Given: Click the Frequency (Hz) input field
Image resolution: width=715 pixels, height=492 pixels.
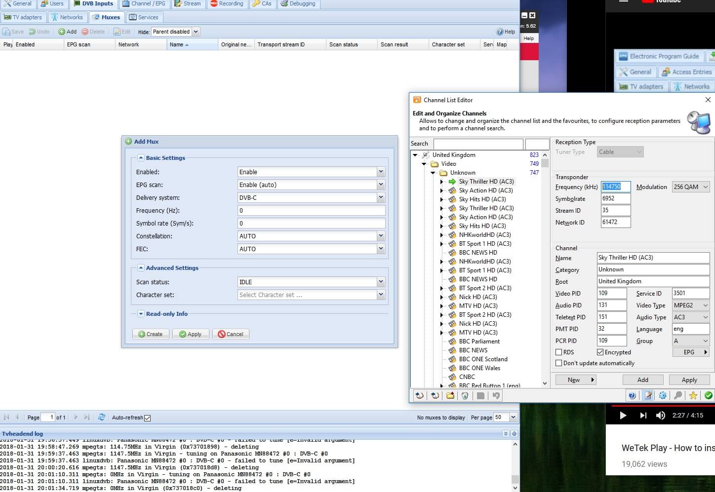Looking at the screenshot, I should (311, 210).
